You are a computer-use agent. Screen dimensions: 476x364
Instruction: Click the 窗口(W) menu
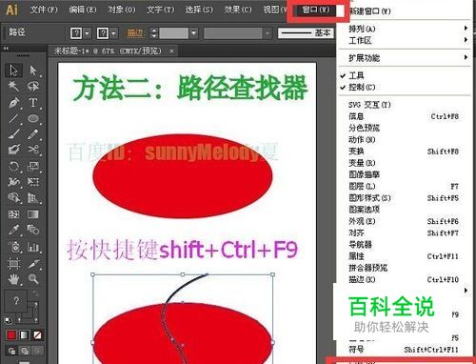click(x=315, y=10)
